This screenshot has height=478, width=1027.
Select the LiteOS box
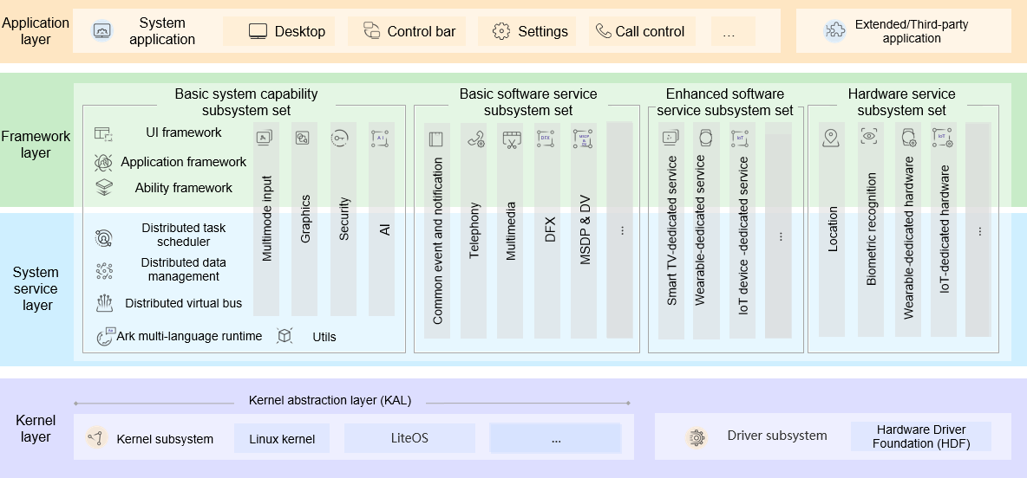[x=409, y=438]
